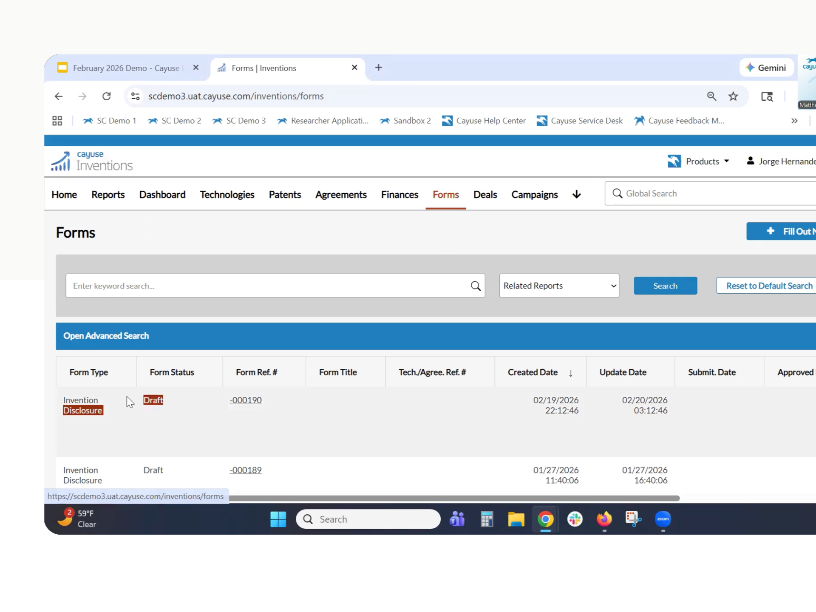Open the Sandbox 2 bookmark
This screenshot has width=816, height=612.
tap(405, 121)
